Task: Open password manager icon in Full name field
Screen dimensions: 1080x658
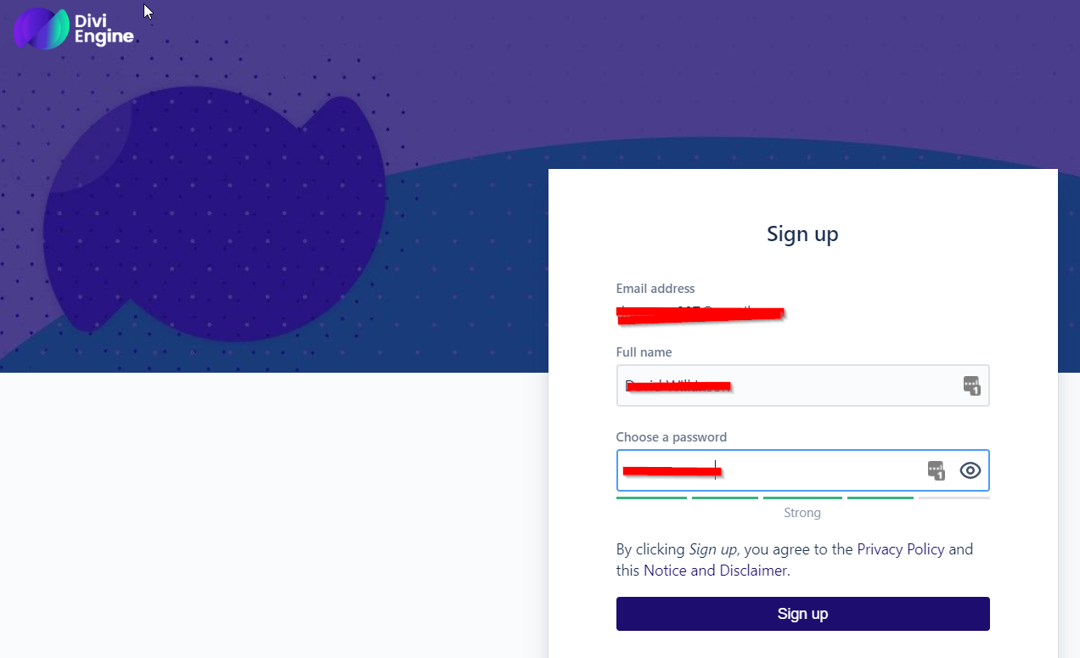Action: click(971, 385)
